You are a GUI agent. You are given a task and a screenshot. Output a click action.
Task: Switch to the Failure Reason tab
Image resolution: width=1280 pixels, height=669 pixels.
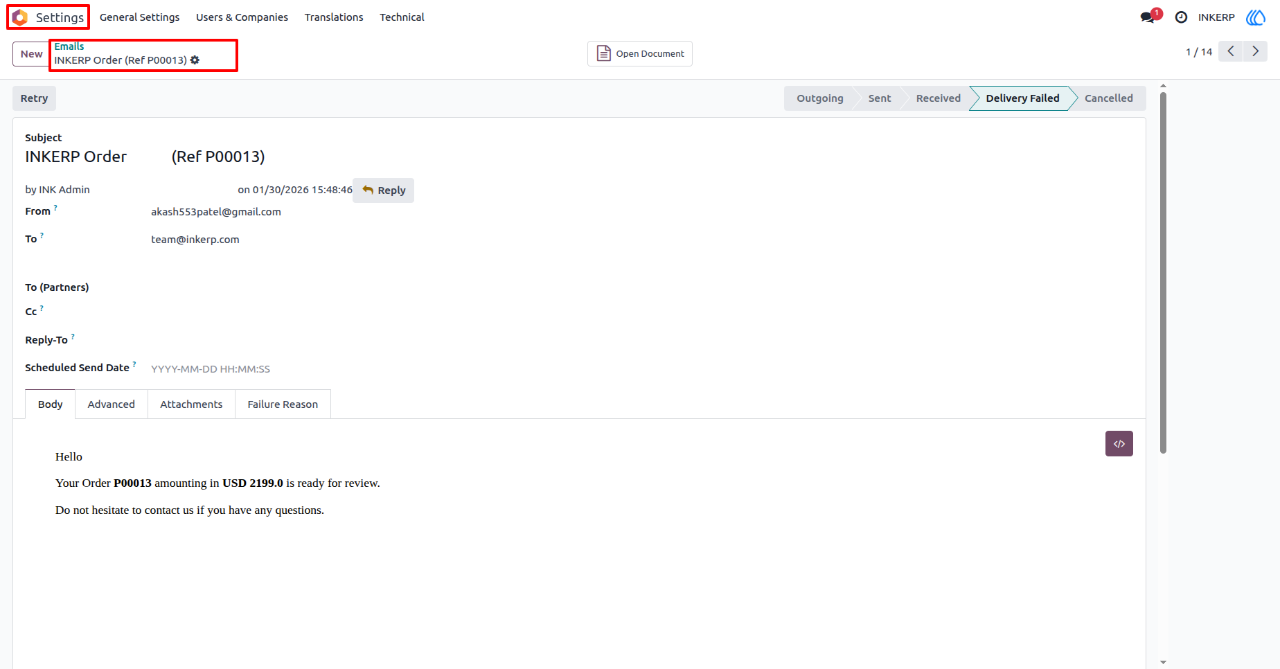(x=283, y=404)
